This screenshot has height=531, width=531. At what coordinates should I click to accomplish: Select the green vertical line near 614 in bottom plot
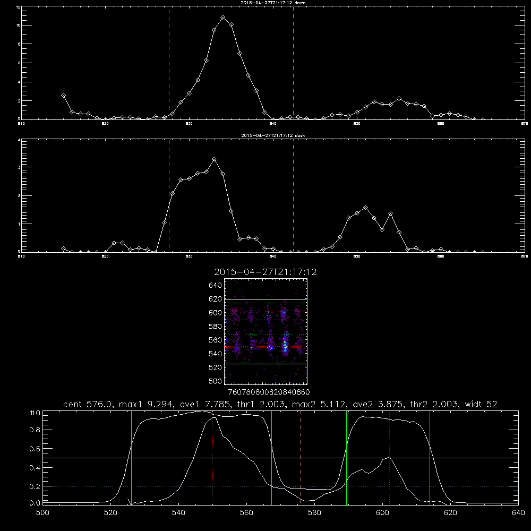430,457
